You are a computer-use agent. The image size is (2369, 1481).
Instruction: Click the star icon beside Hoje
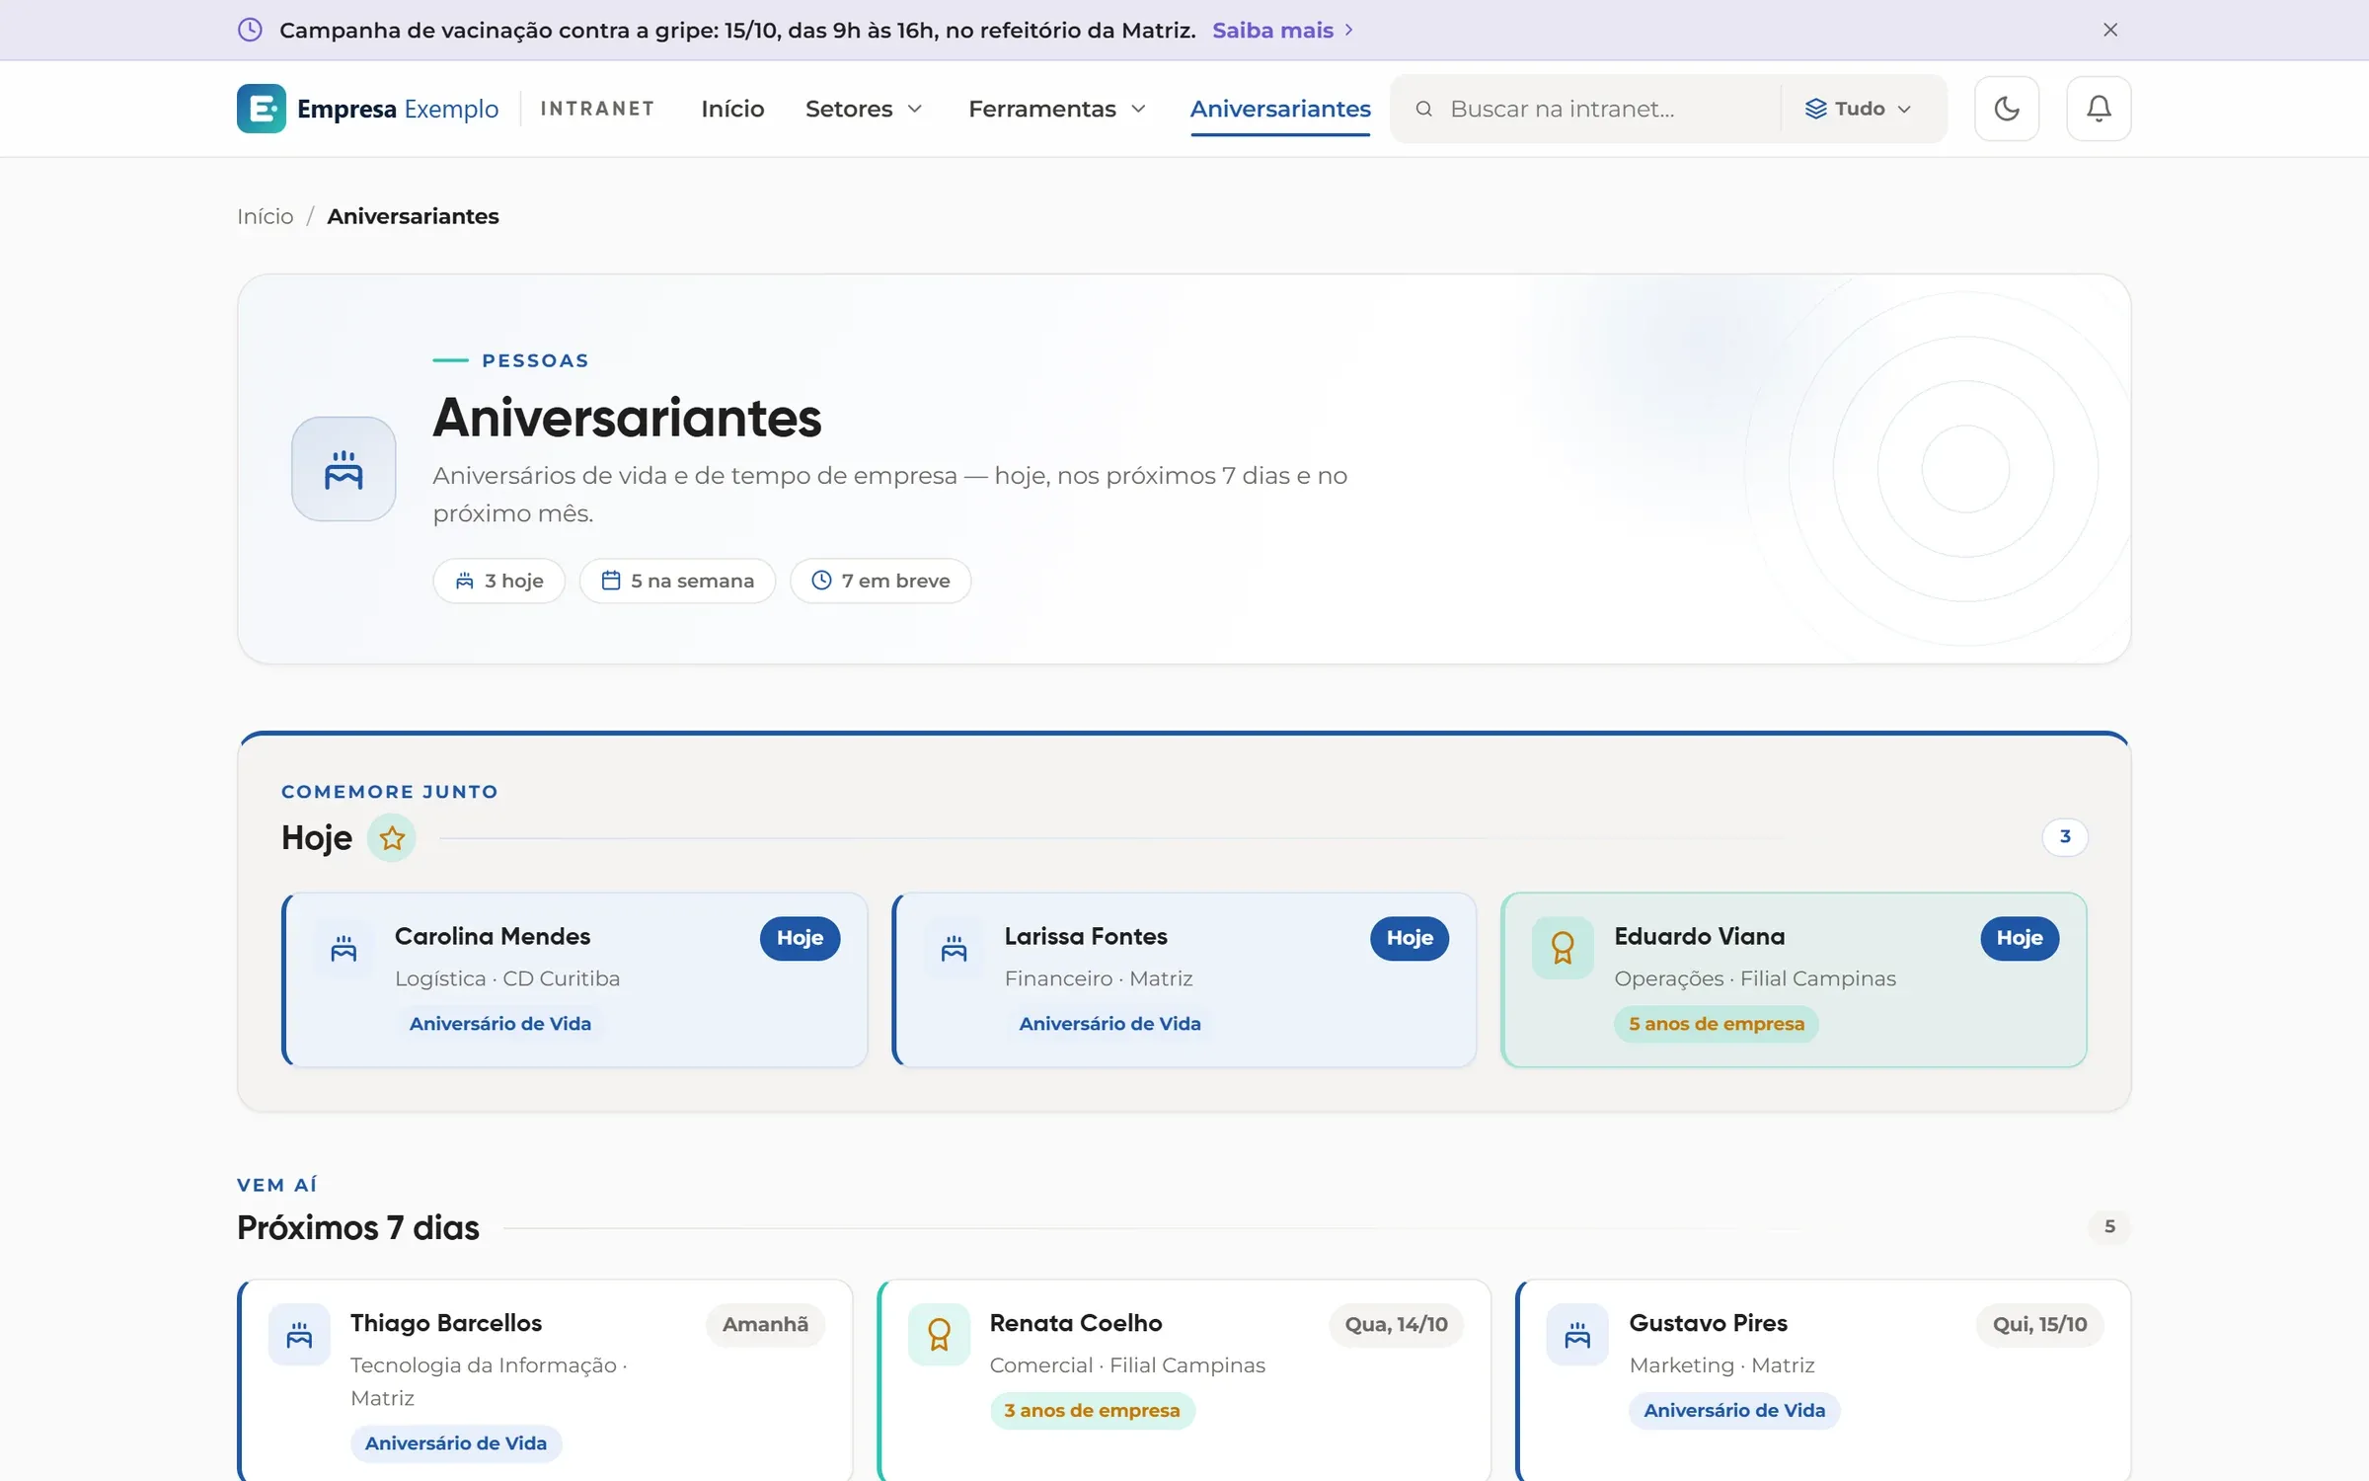[392, 838]
